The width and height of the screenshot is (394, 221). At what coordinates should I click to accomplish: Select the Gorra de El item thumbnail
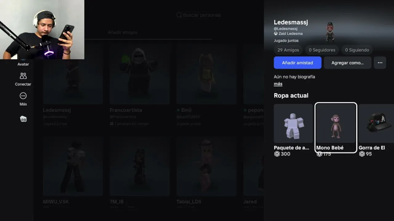click(376, 123)
